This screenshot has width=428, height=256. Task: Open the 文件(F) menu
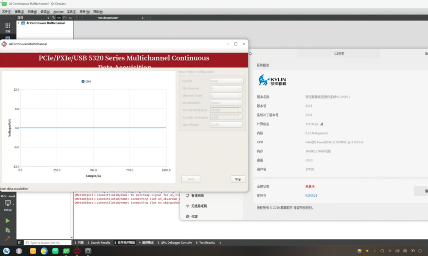coord(7,12)
